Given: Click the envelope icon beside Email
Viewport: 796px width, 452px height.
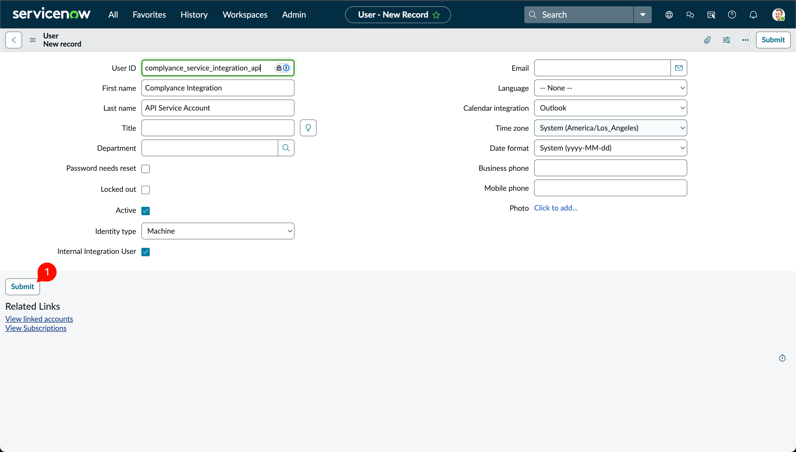Looking at the screenshot, I should (x=679, y=68).
